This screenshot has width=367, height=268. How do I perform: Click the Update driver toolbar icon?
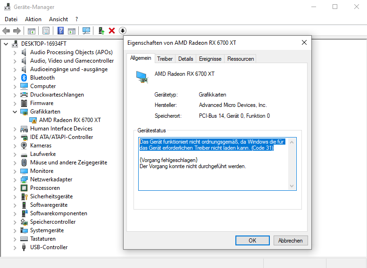(101, 31)
